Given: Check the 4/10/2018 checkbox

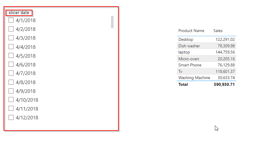Looking at the screenshot, I should [11, 100].
